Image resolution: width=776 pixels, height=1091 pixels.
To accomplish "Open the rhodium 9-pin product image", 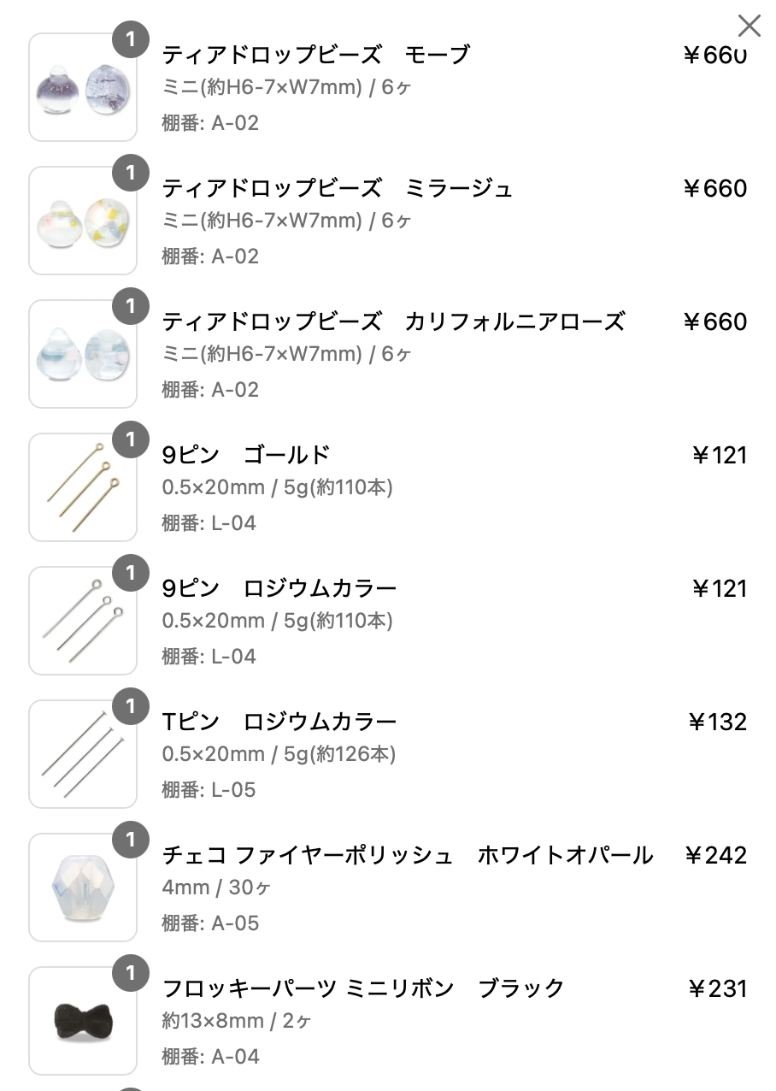I will [x=83, y=621].
